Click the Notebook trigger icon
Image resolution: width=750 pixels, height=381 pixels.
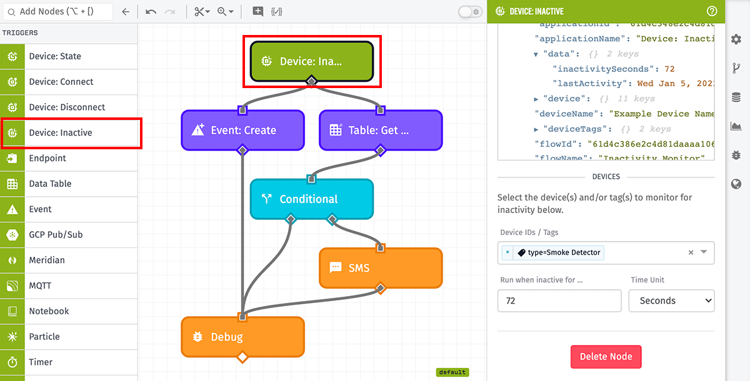pyautogui.click(x=12, y=311)
